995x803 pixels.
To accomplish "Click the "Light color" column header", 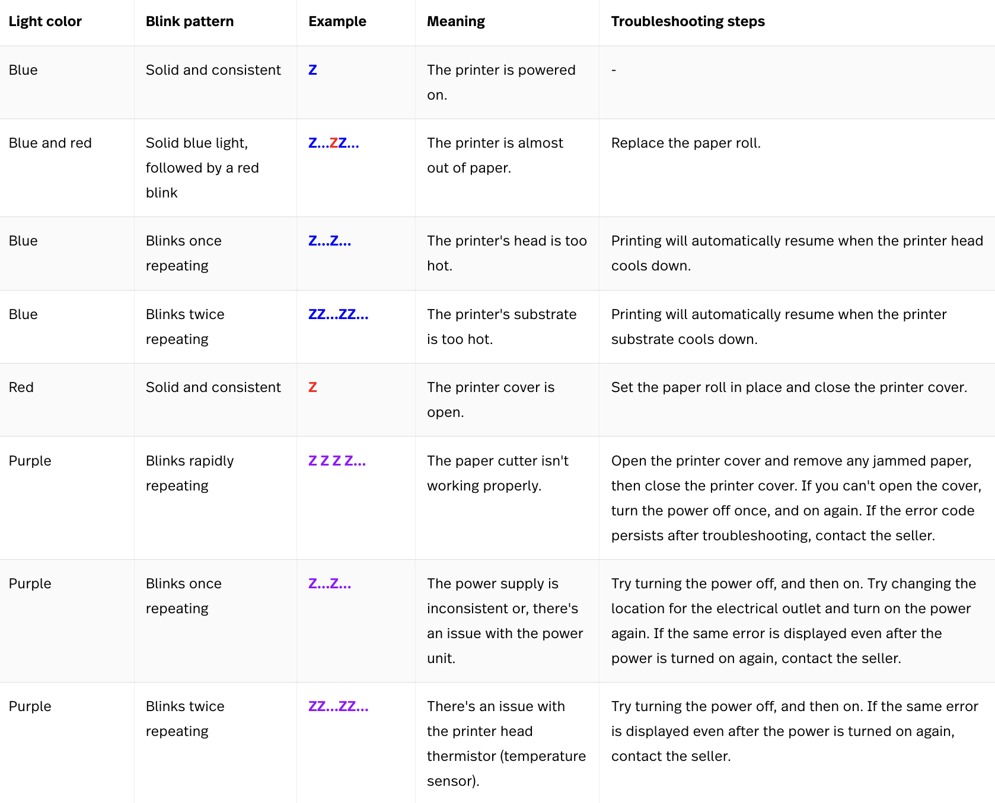I will pyautogui.click(x=45, y=22).
